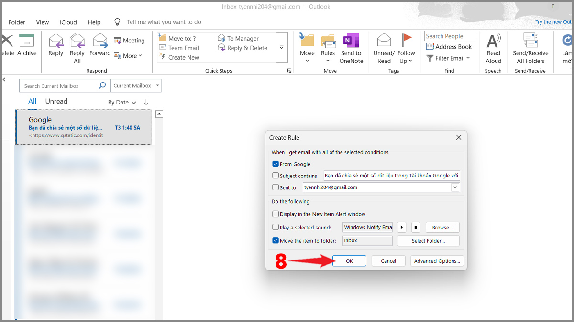Viewport: 574px width, 322px height.
Task: Open the Quick Steps dialog launcher
Action: pyautogui.click(x=289, y=71)
